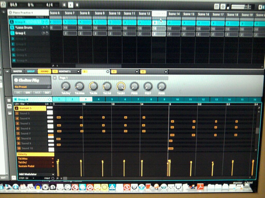The image size is (265, 198).
Task: Toggle the GRV groove button
Action: [x=27, y=93]
